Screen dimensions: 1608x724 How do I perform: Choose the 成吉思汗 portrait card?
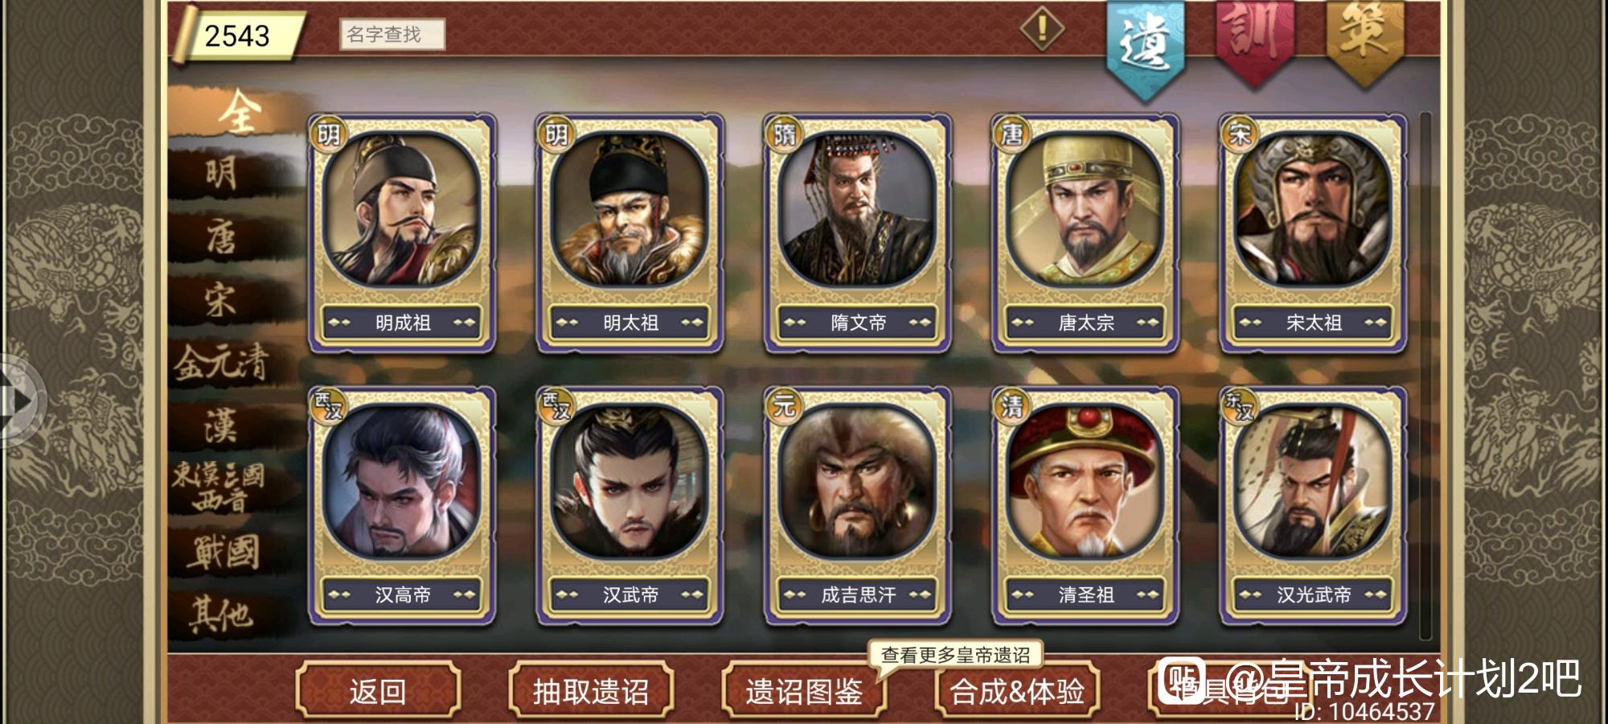point(858,505)
